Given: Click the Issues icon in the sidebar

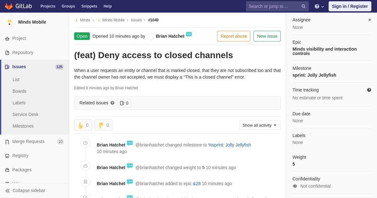Looking at the screenshot, I should pyautogui.click(x=7, y=67).
